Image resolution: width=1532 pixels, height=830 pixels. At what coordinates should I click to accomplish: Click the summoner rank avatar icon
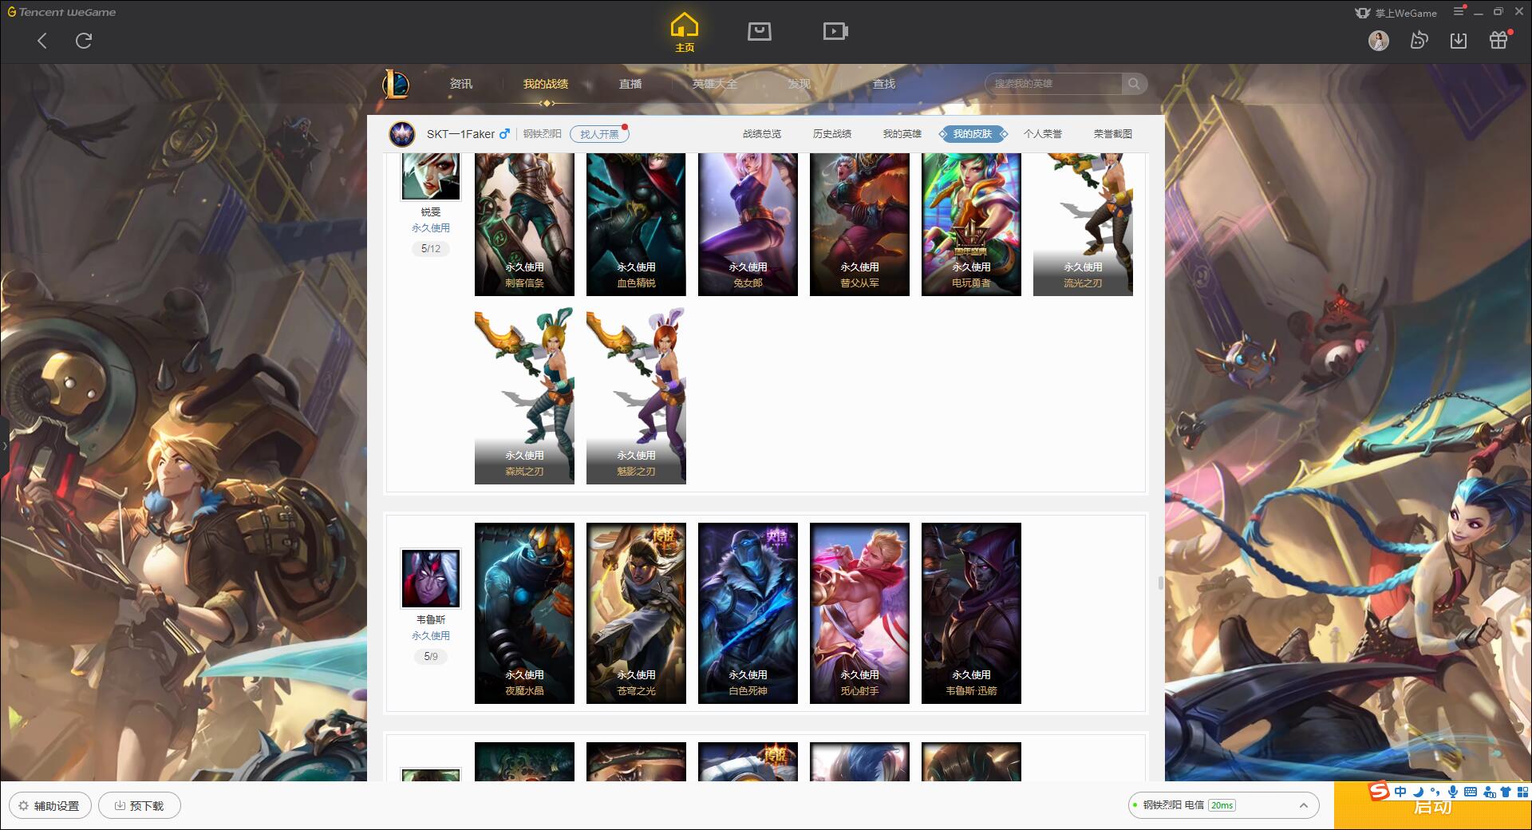[402, 134]
